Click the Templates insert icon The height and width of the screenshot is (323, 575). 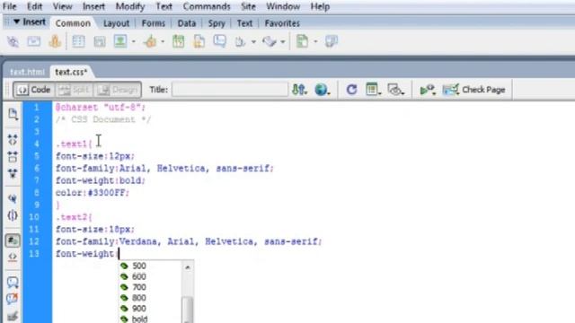302,41
